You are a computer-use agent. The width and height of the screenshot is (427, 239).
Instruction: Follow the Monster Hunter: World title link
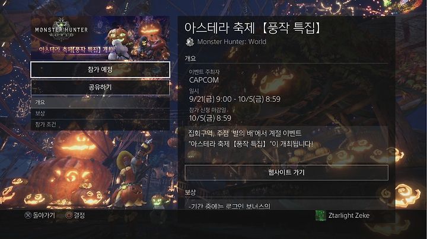click(232, 42)
